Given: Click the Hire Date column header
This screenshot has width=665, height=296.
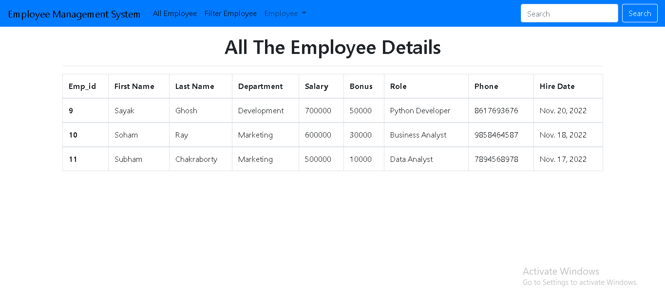Looking at the screenshot, I should coord(568,87).
